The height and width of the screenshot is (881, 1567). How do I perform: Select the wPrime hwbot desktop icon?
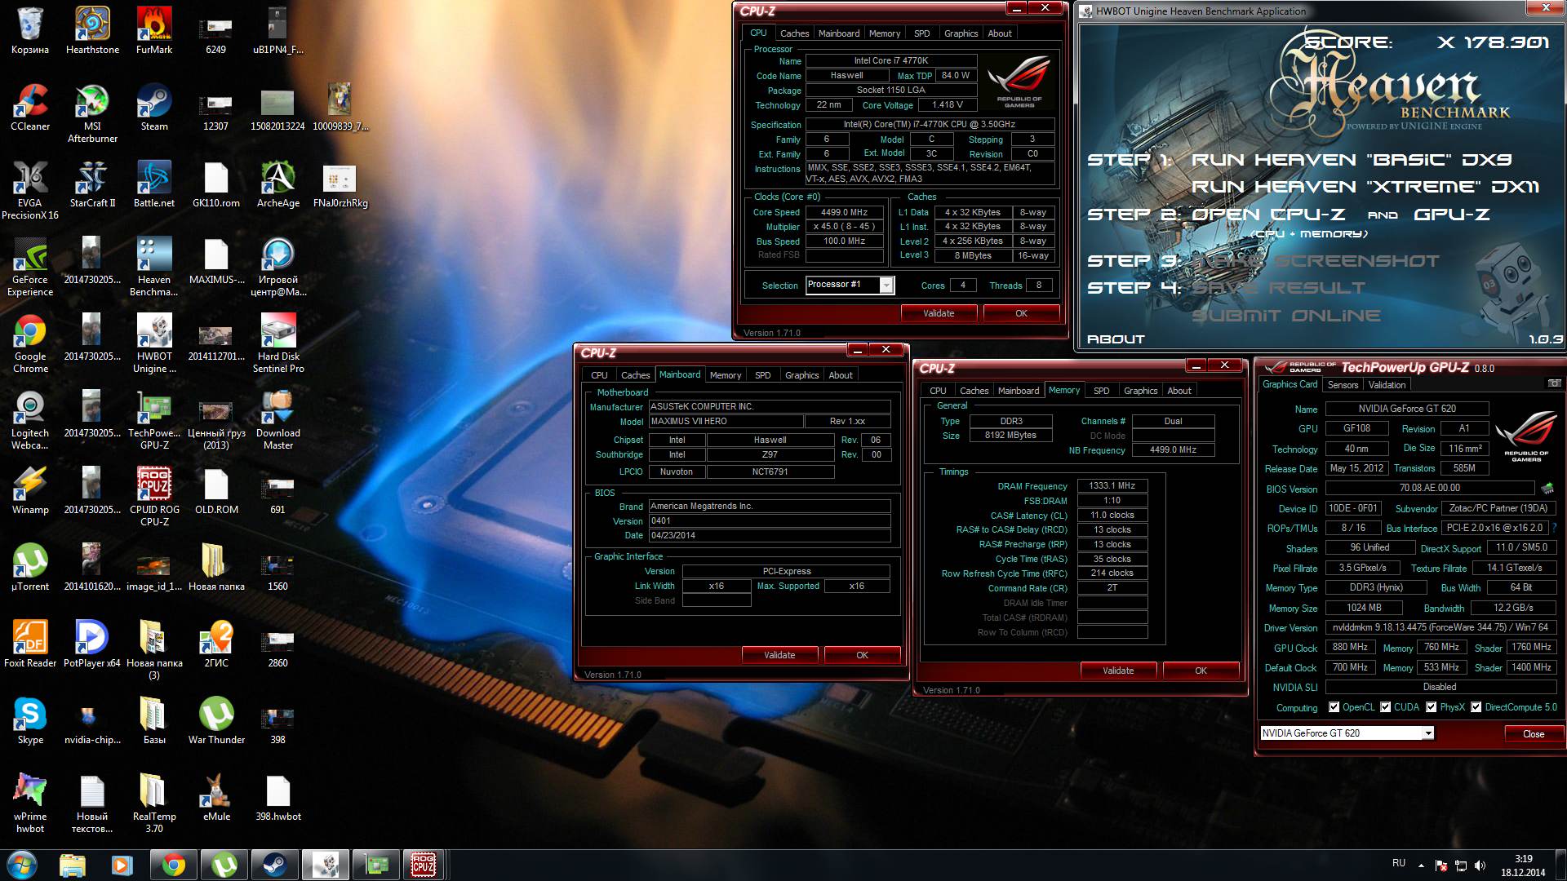click(x=30, y=804)
